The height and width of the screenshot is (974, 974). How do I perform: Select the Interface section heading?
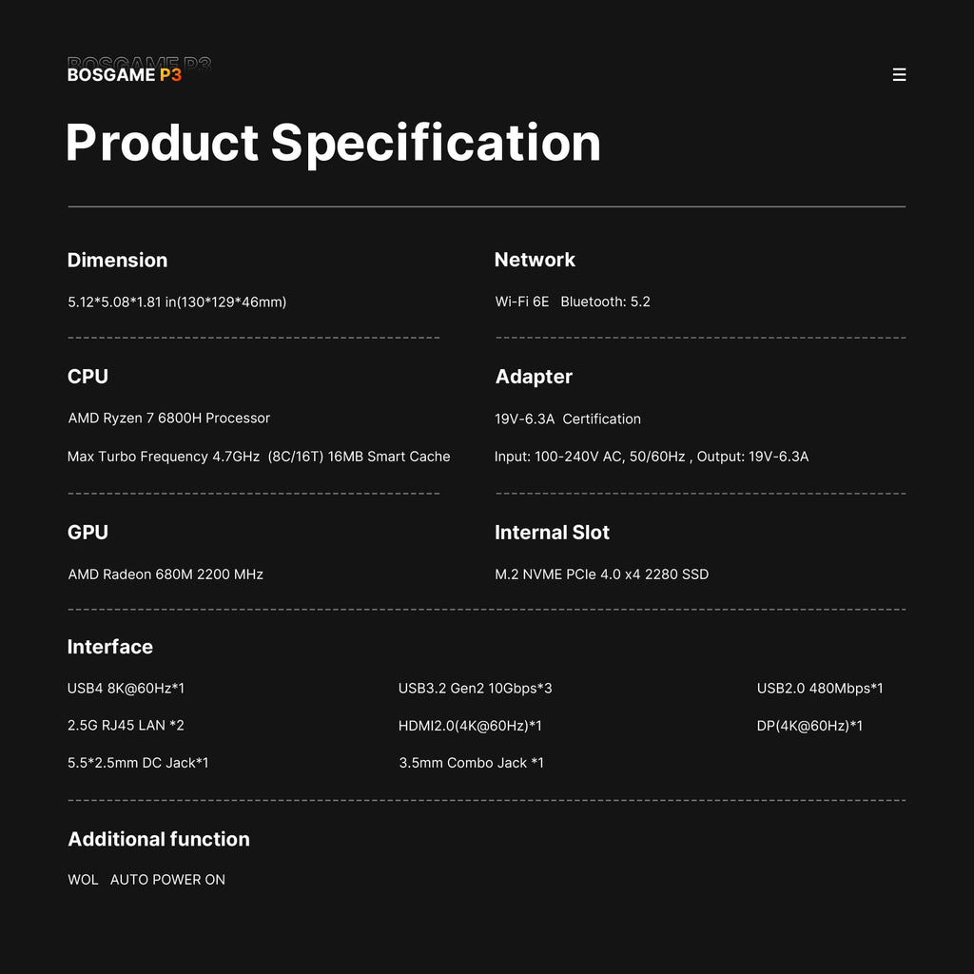(109, 647)
